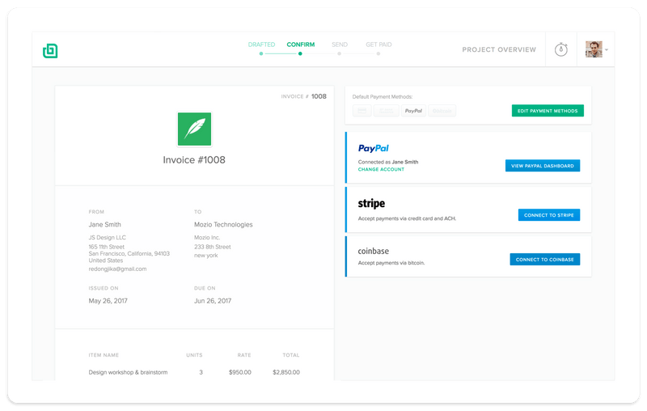Go to the Drafted step
647x411 pixels.
pyautogui.click(x=261, y=44)
